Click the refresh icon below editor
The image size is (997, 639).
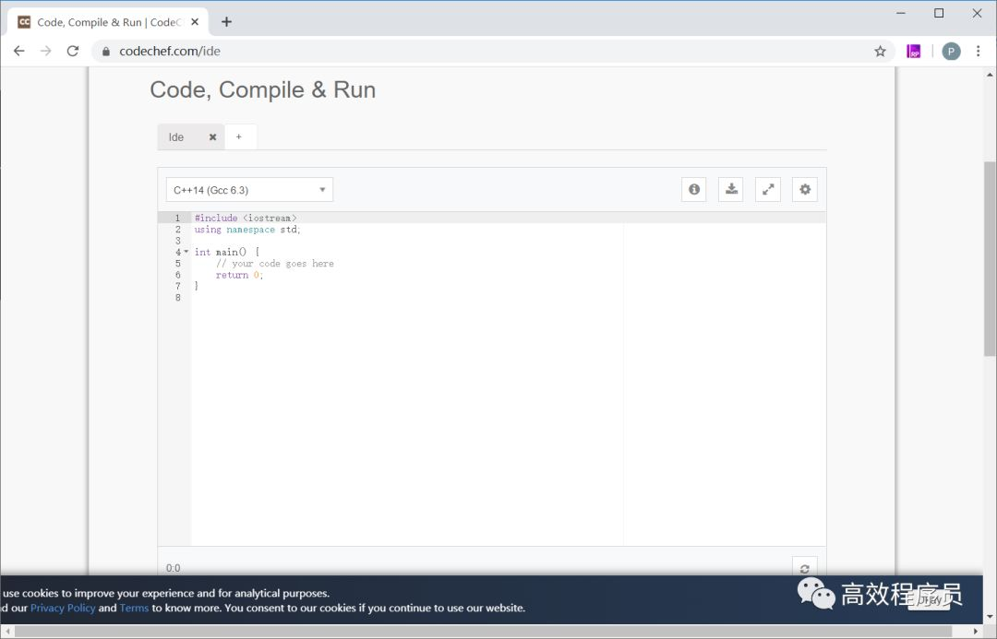coord(804,568)
